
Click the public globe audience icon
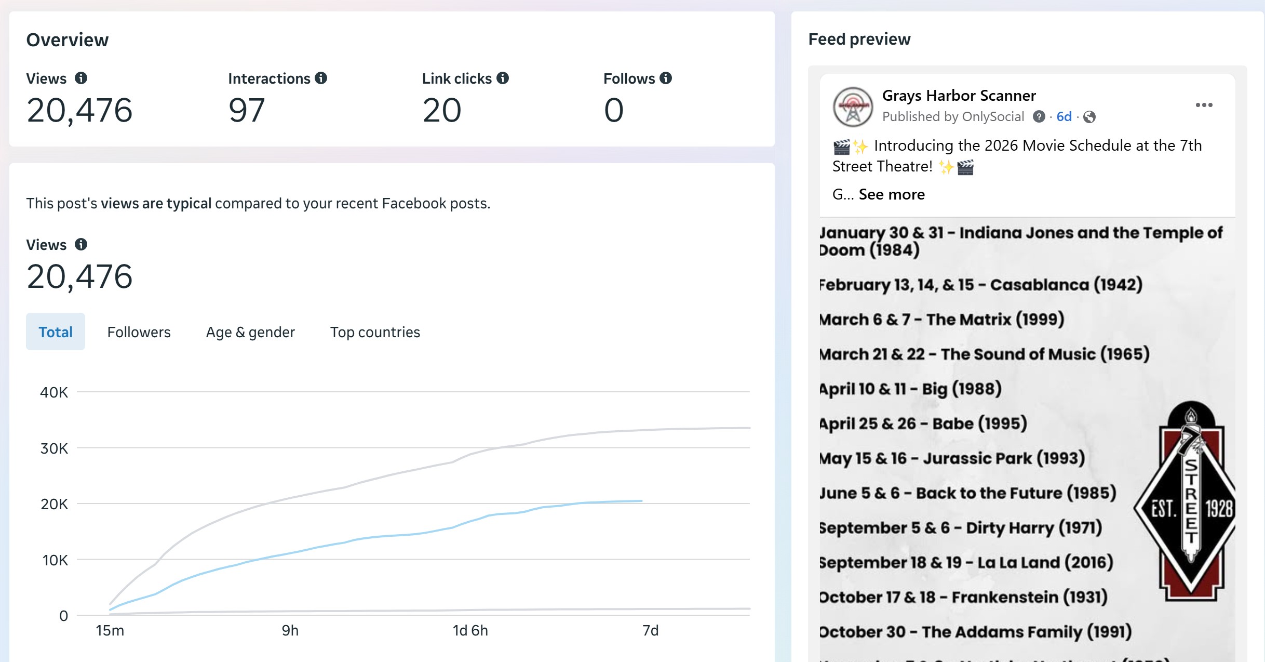pyautogui.click(x=1089, y=117)
